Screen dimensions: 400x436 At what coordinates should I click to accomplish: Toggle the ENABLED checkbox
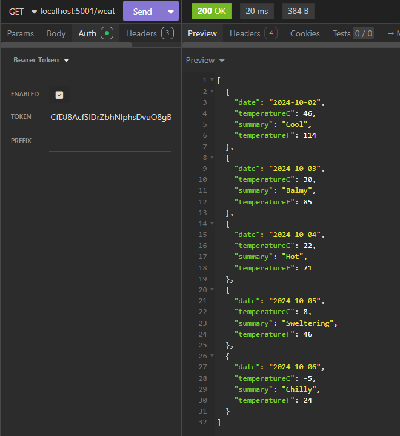[59, 95]
